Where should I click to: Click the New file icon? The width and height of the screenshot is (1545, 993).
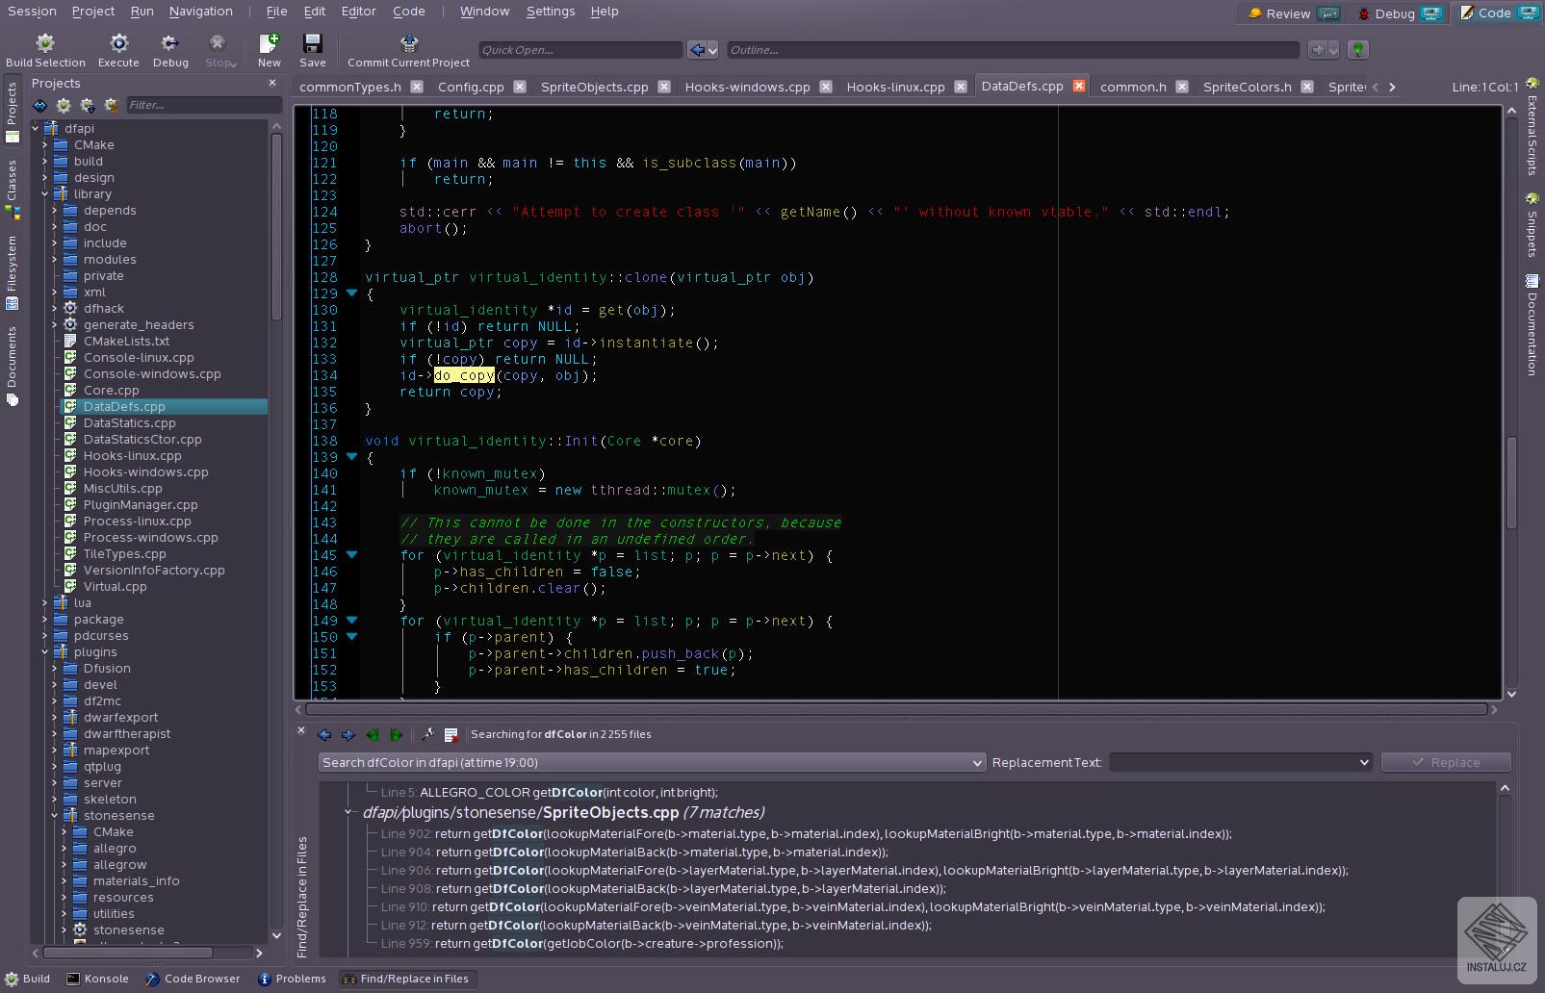pyautogui.click(x=269, y=43)
